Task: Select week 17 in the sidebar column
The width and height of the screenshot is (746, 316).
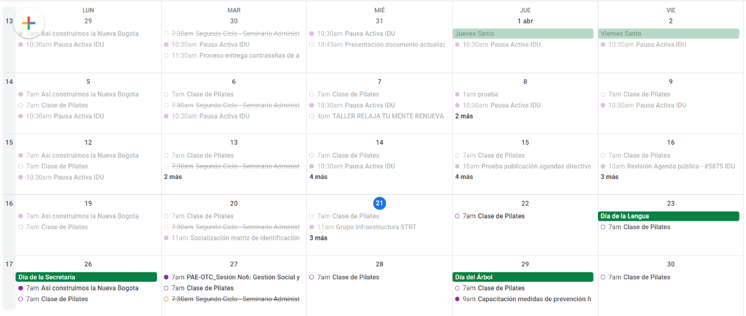Action: click(x=9, y=265)
